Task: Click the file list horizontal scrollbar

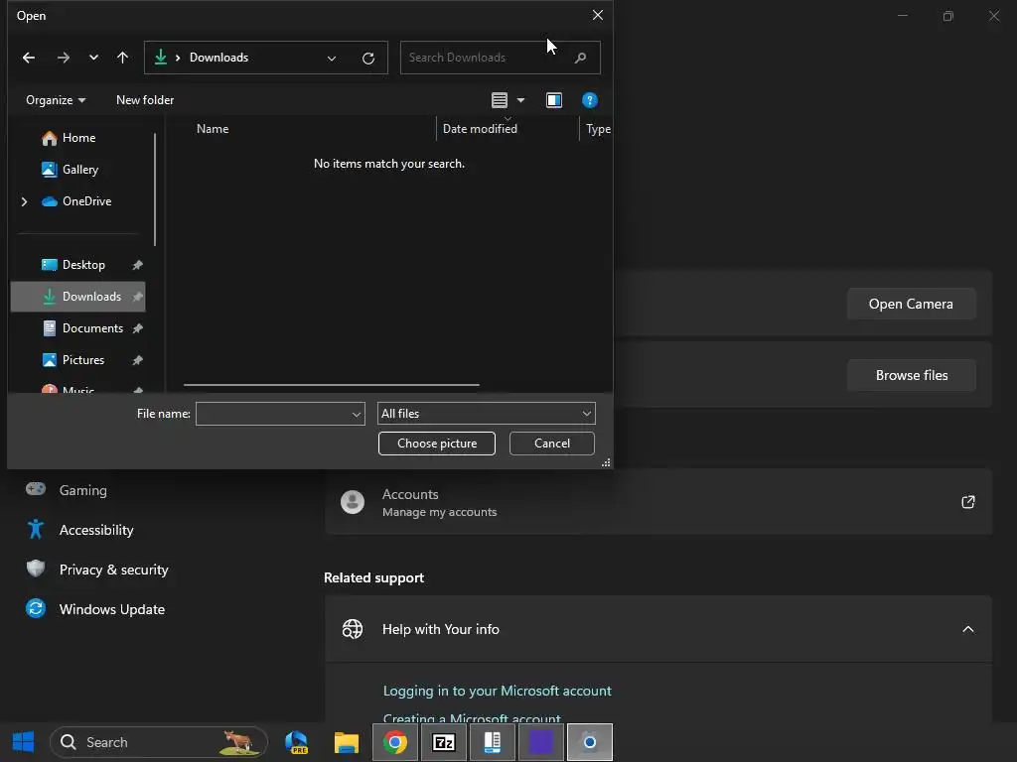Action: 332,385
